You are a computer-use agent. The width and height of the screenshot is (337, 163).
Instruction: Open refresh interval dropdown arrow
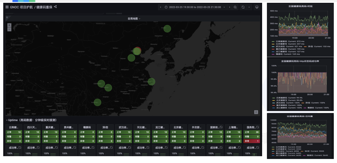249,7
